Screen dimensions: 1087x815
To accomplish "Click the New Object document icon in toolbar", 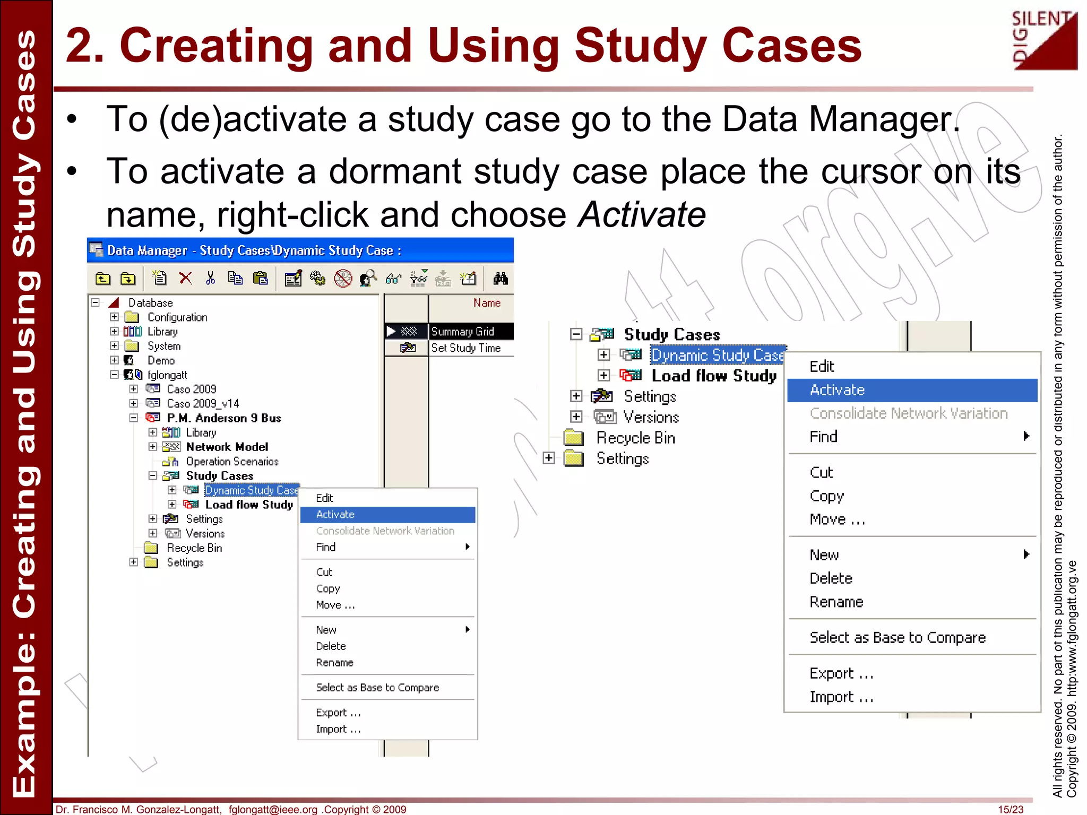I will tap(159, 278).
